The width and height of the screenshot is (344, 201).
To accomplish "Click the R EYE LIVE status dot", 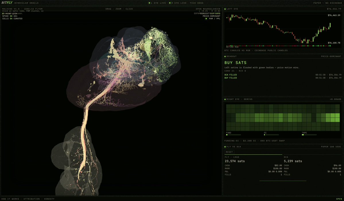I will coord(170,3).
